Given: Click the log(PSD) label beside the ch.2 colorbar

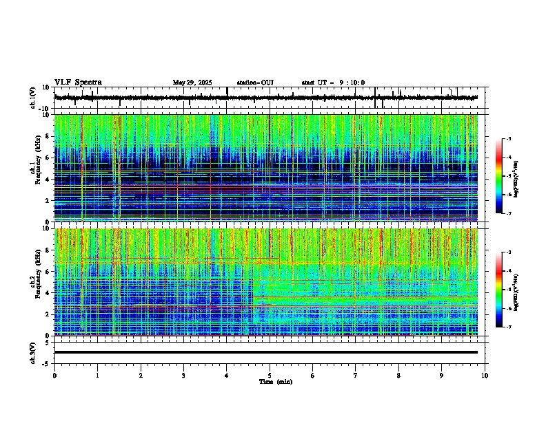Looking at the screenshot, I should click(x=516, y=292).
